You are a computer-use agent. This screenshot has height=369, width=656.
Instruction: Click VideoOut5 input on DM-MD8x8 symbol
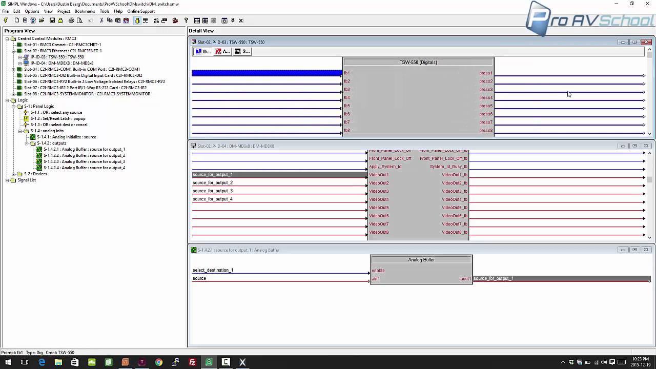379,208
